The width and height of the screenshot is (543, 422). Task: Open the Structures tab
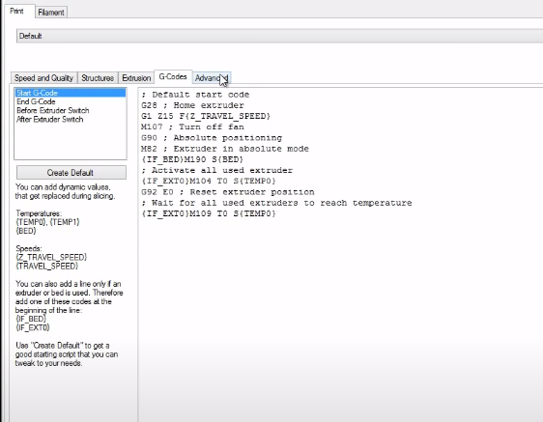click(x=98, y=78)
